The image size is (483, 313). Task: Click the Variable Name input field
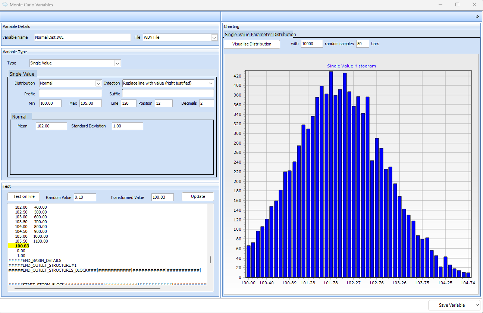click(x=82, y=37)
